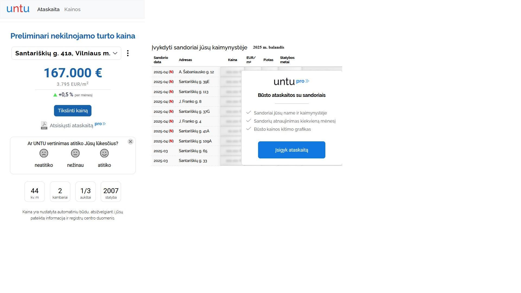Viewport: 521px width, 293px height.
Task: Click the untu pro logo in the panel
Action: click(x=291, y=81)
